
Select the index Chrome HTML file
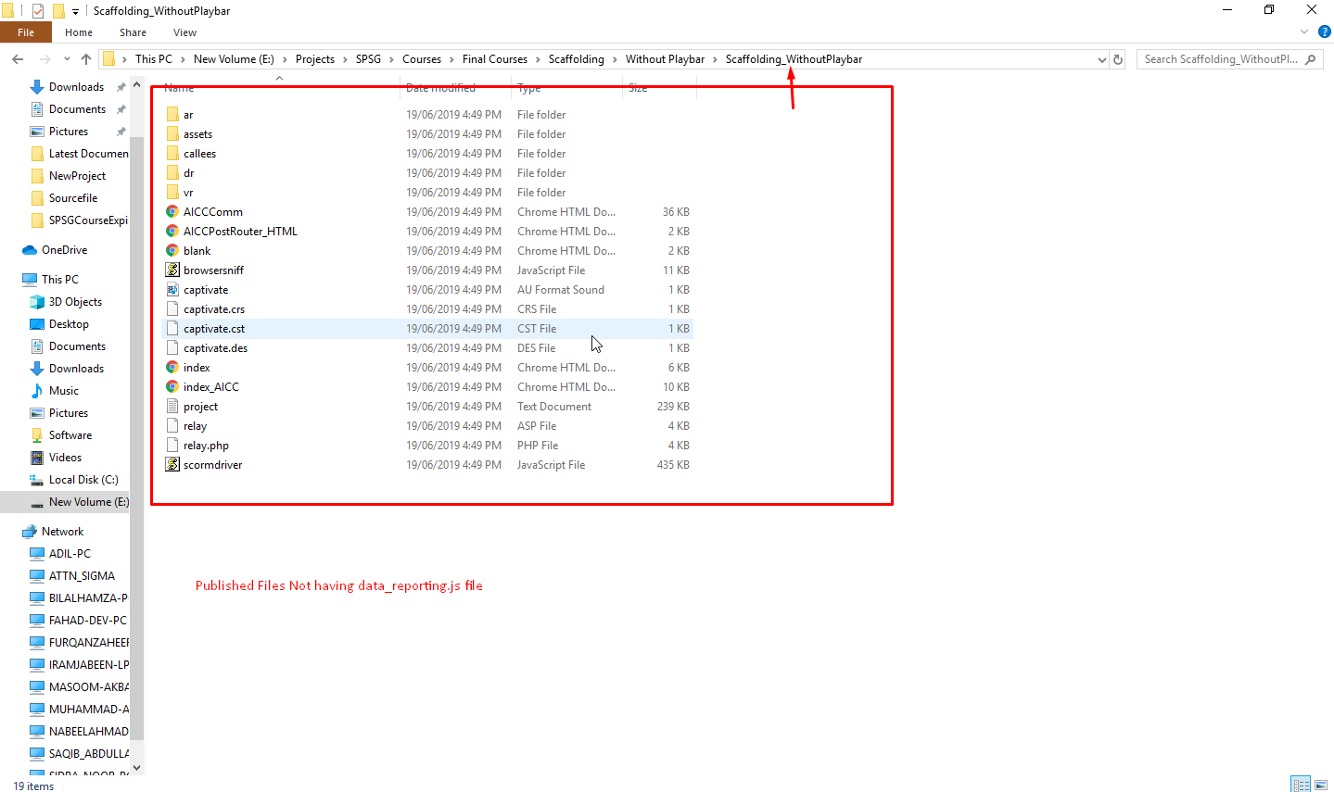coord(197,368)
